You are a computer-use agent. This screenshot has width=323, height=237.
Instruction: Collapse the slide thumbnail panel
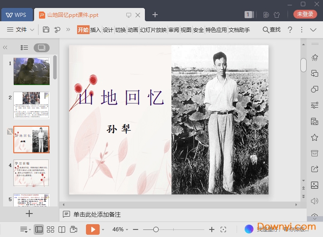5,47
